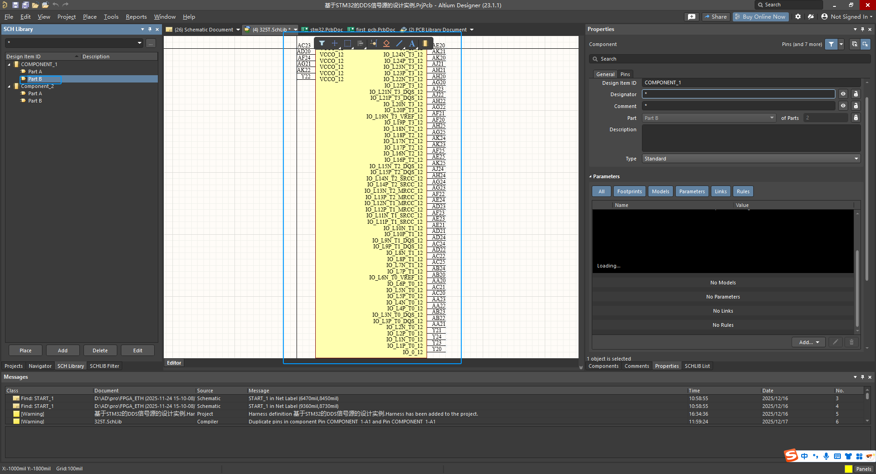The height and width of the screenshot is (474, 876).
Task: Click the selection filter funnel in active bar
Action: tap(322, 43)
